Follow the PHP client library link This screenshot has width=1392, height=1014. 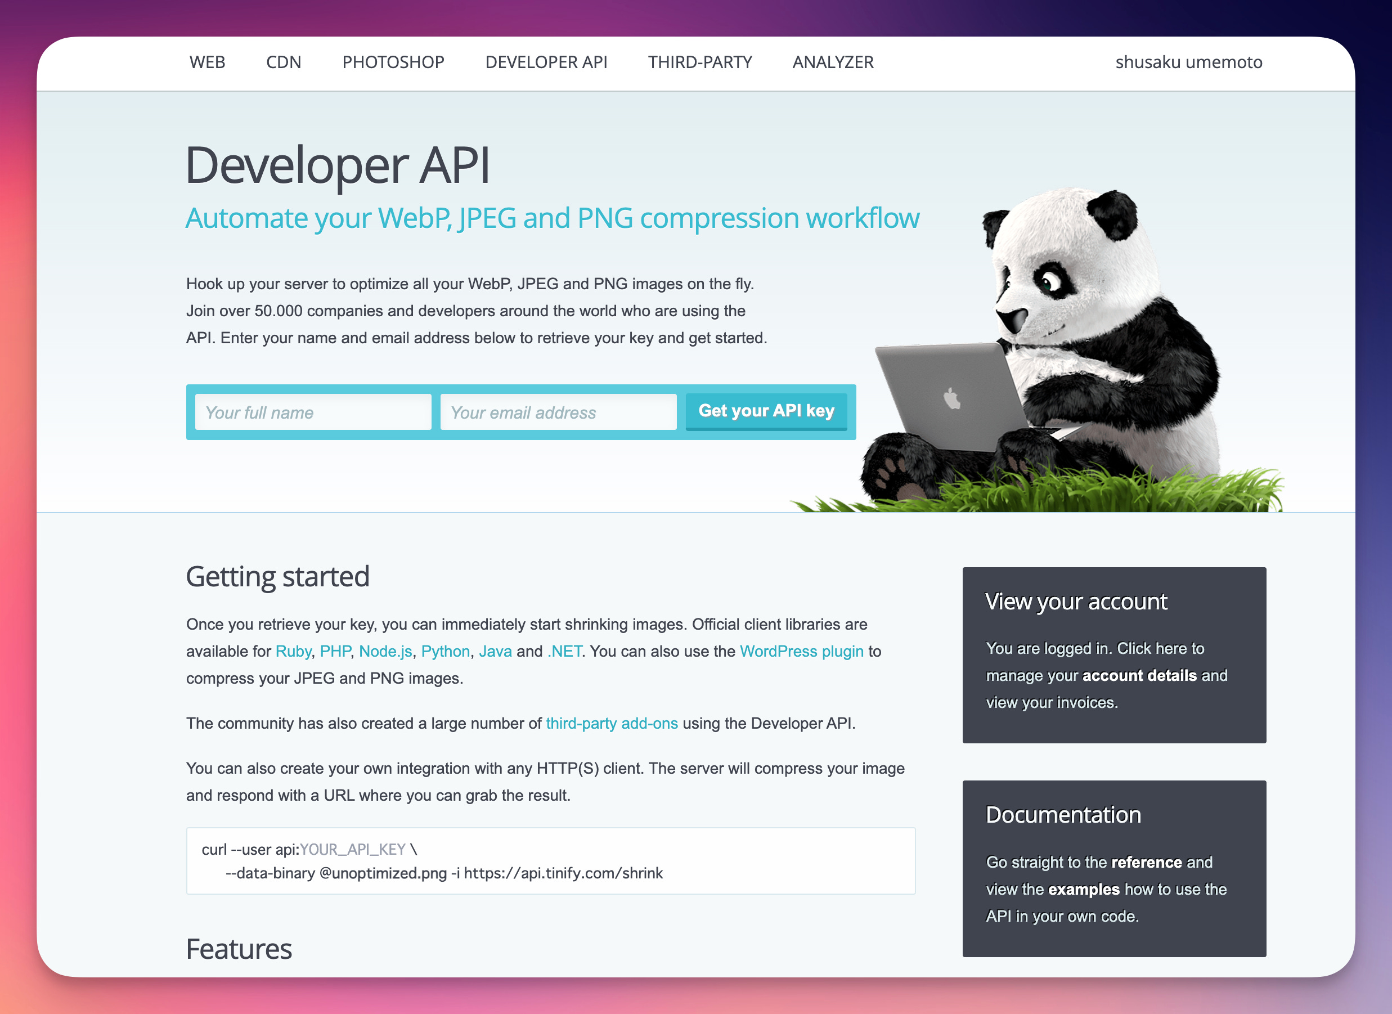[335, 651]
